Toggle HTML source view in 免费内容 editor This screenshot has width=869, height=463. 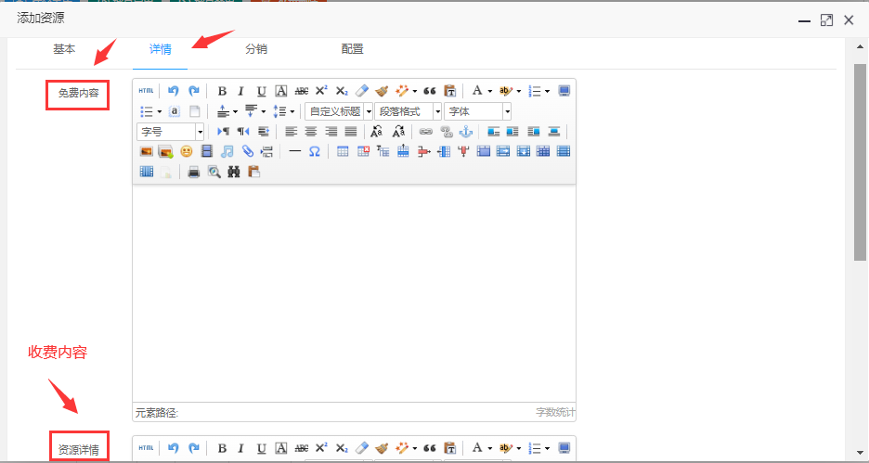[147, 91]
